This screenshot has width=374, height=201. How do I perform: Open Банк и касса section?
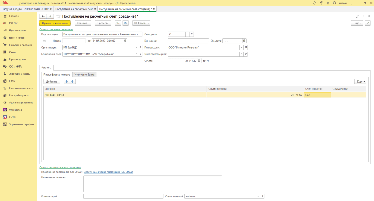(x=17, y=38)
